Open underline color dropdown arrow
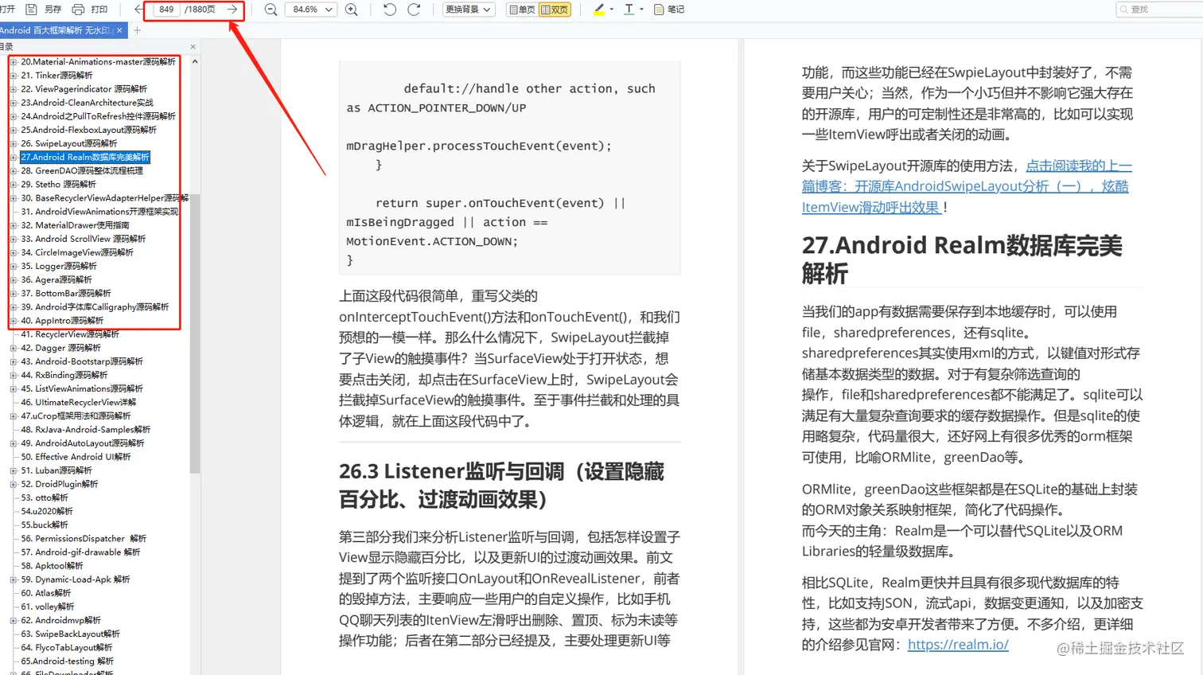Screen dimensions: 1203x675 point(641,10)
